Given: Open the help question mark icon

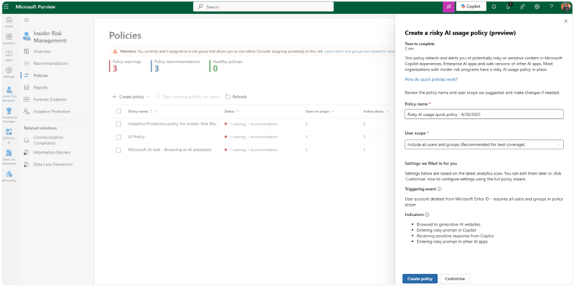Looking at the screenshot, I should point(551,6).
